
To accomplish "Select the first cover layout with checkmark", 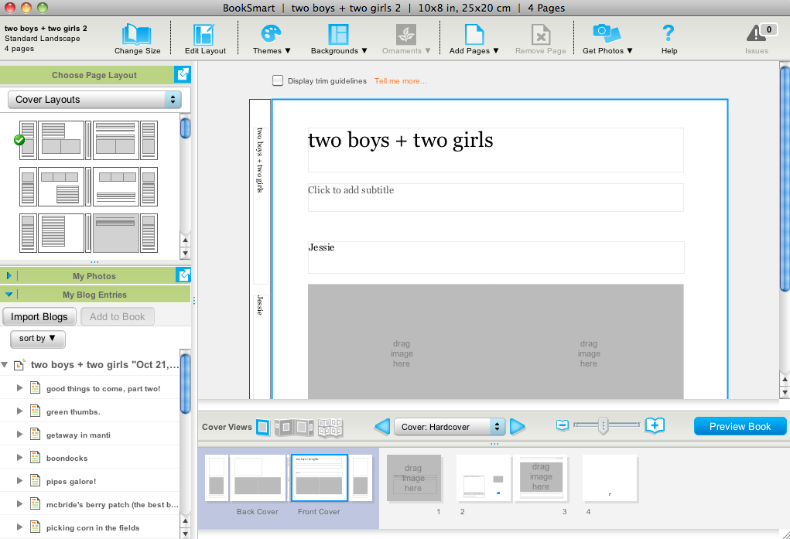I will tap(89, 140).
